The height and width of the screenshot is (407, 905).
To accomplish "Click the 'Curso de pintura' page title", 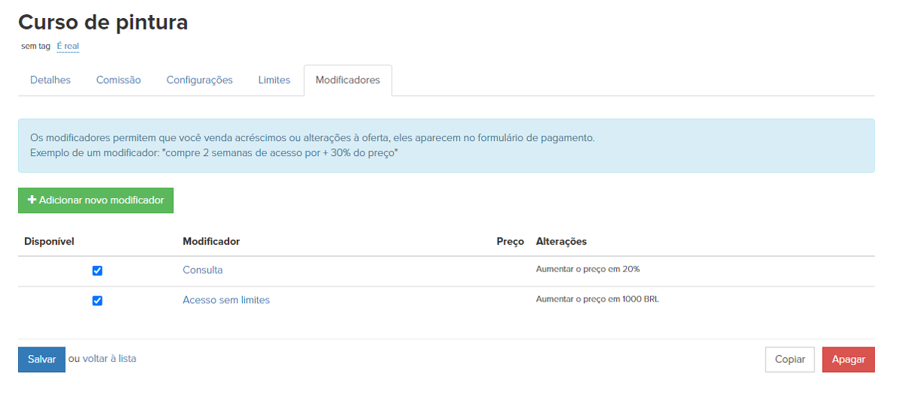I will pyautogui.click(x=103, y=23).
